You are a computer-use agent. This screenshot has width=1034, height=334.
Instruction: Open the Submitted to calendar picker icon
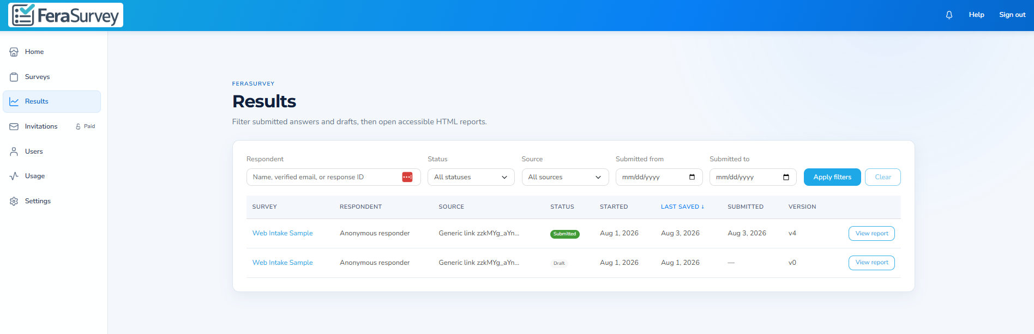786,177
